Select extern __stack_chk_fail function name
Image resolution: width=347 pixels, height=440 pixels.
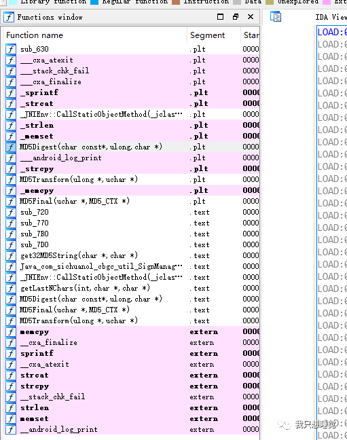coord(52,397)
